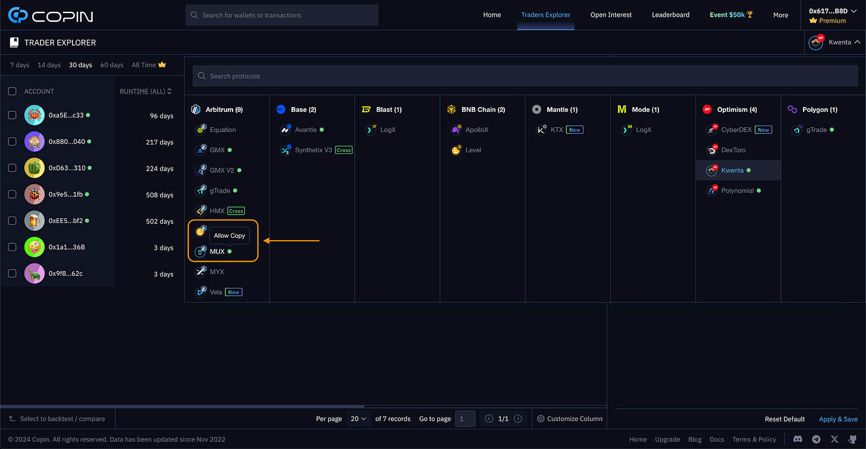This screenshot has height=449, width=866.
Task: Check the box for account 0xa5E...c33
Action: pyautogui.click(x=12, y=115)
